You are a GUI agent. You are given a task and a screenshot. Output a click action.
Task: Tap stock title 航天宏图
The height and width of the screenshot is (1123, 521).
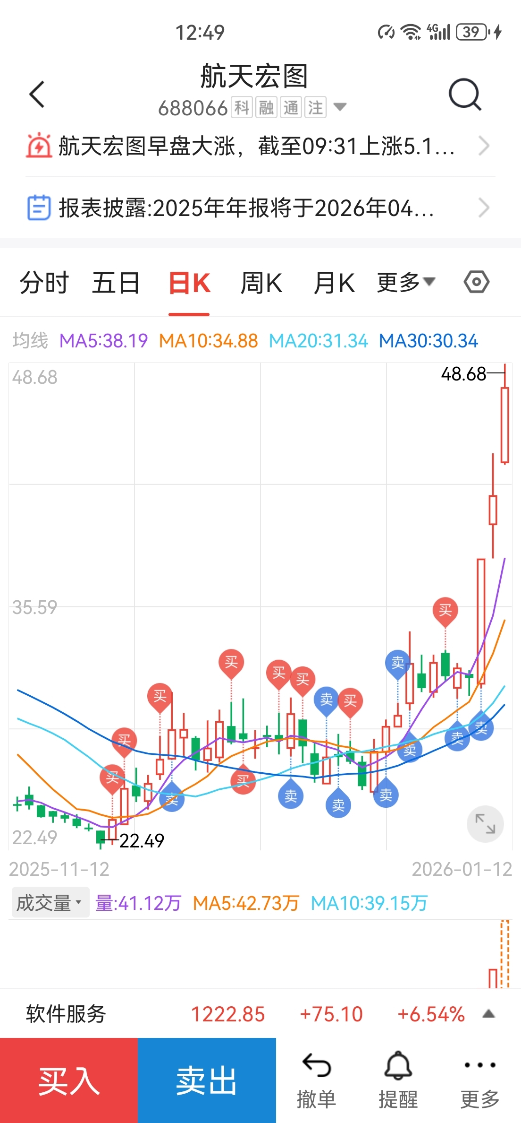pyautogui.click(x=254, y=76)
